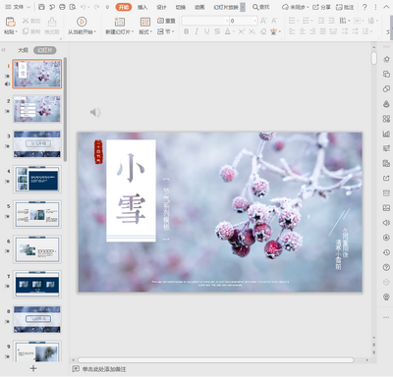Open numbered list dropdown
The height and width of the screenshot is (377, 393).
point(311,21)
